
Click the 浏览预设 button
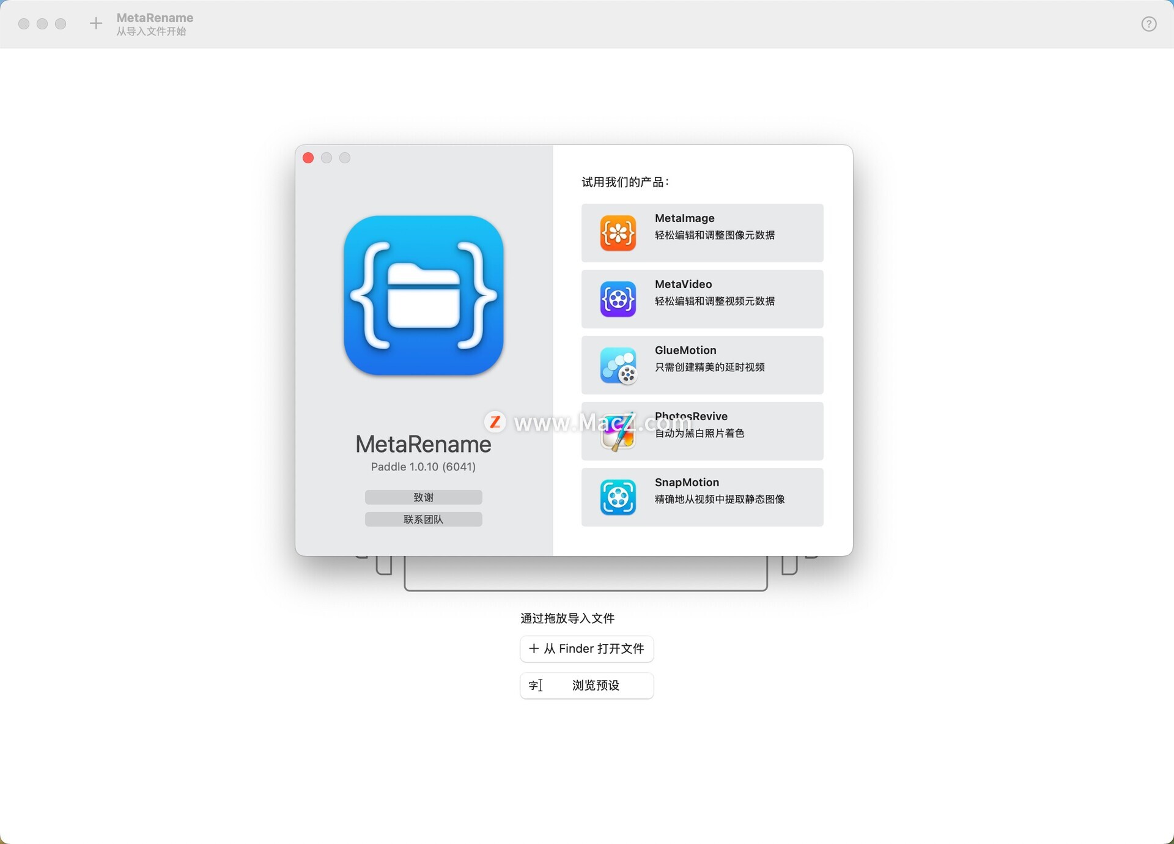586,686
